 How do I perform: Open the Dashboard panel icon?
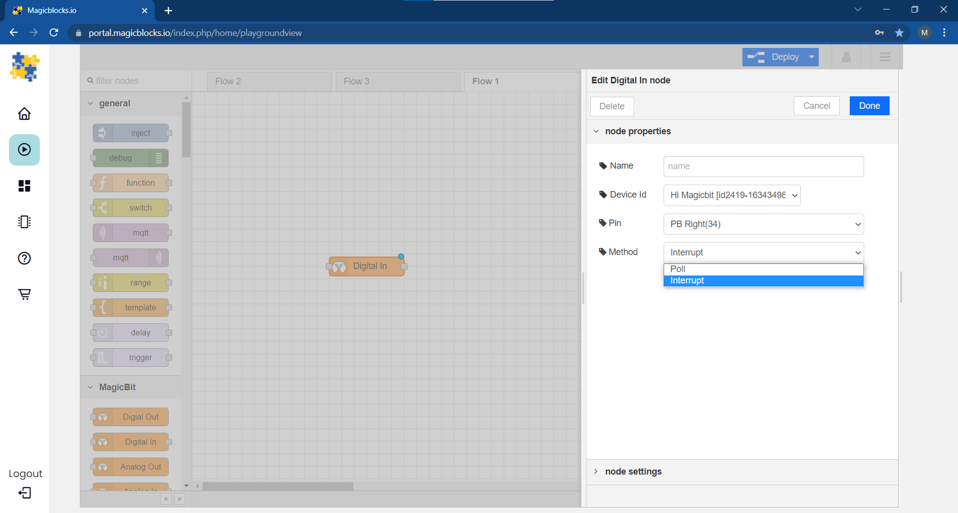pos(23,186)
